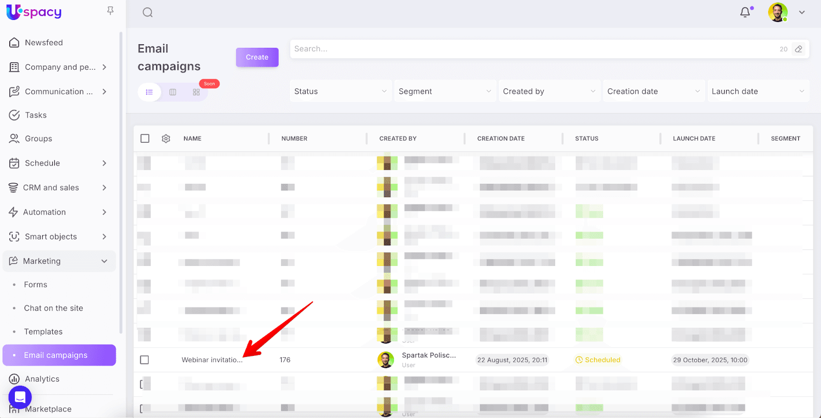Clear filters with the eraser icon
Viewport: 821px width, 418px height.
pyautogui.click(x=798, y=49)
